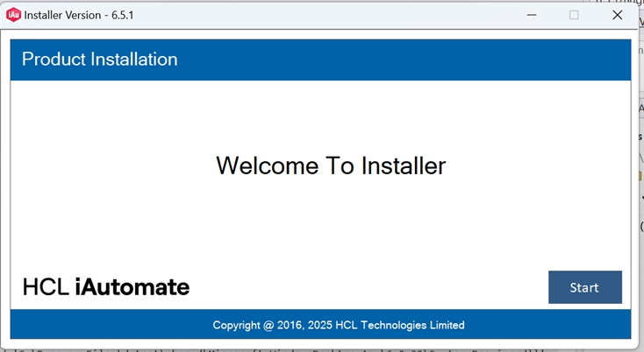
Task: Click the 'HCL iAutomate' logo text
Action: click(x=106, y=287)
